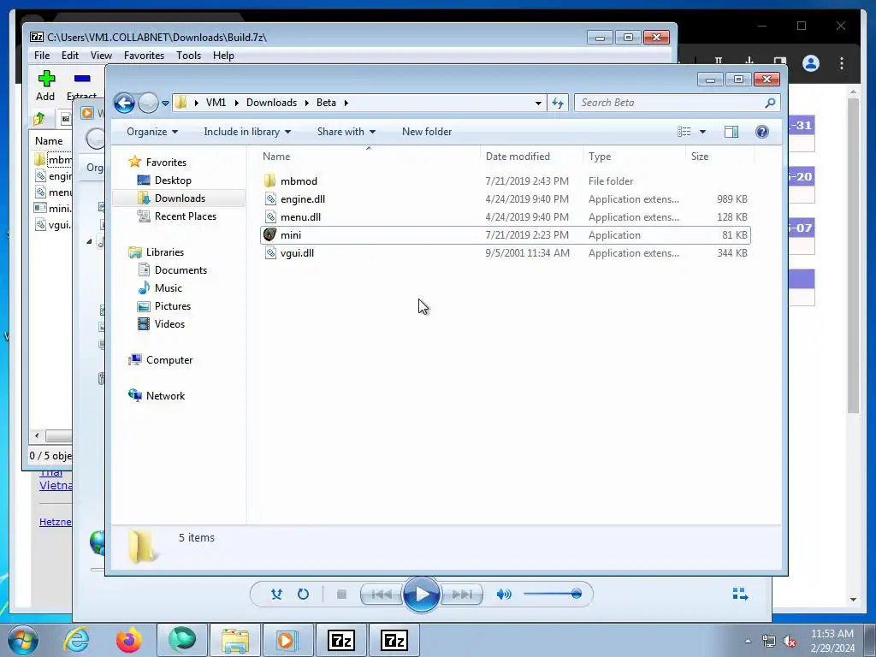
Task: Launch Internet Explorer from the taskbar
Action: click(x=76, y=640)
